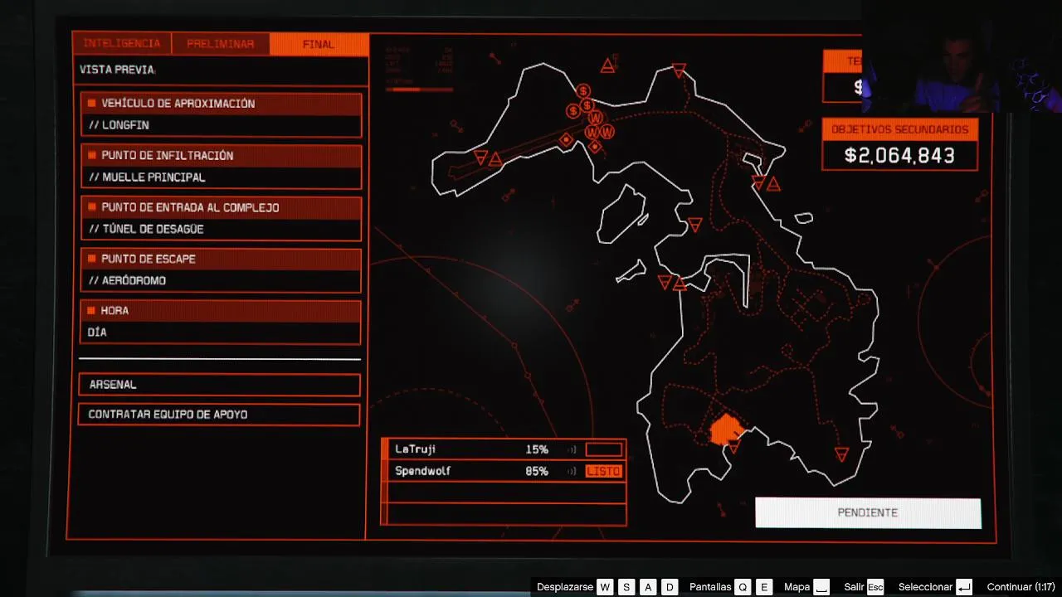Click up-triangle marker north of island
Viewport: 1062px width, 597px height.
(x=608, y=66)
